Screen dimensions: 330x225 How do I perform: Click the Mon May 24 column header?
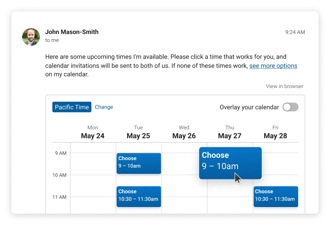coord(93,132)
